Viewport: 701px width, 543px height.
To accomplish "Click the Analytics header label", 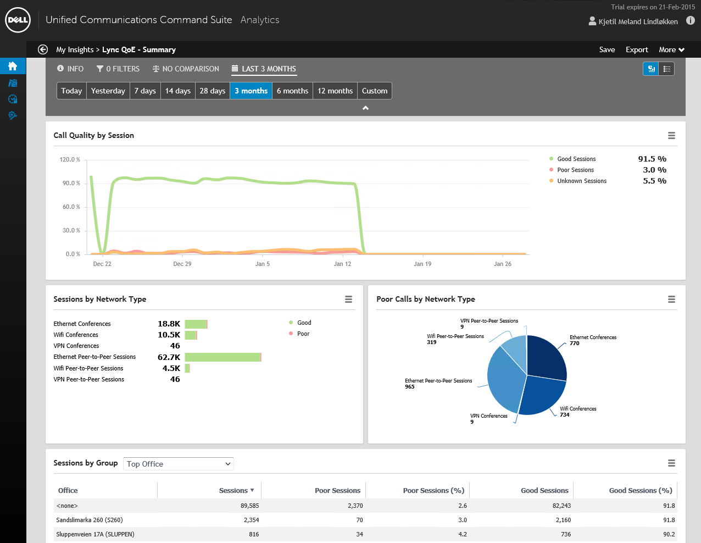I will (260, 20).
